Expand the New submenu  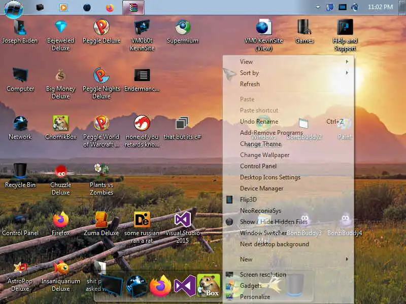(x=288, y=259)
